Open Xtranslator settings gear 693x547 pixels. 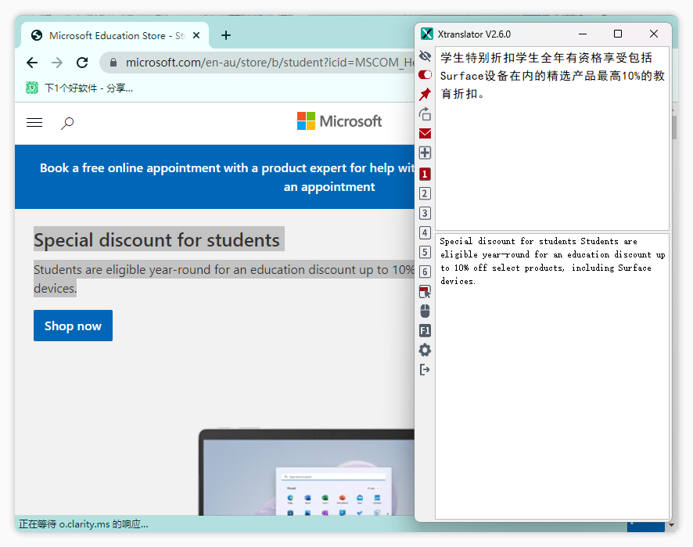coord(425,351)
